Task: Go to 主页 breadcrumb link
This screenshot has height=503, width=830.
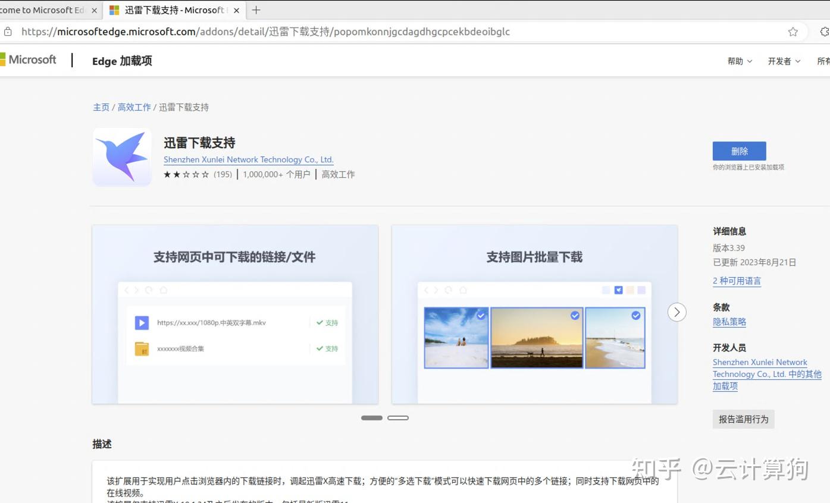Action: click(101, 107)
